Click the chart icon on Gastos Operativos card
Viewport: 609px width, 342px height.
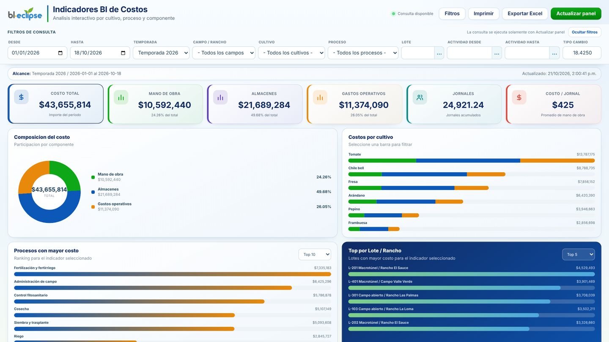[x=320, y=97]
